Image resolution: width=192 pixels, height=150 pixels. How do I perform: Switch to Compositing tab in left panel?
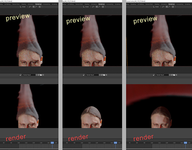pyautogui.click(x=46, y=4)
